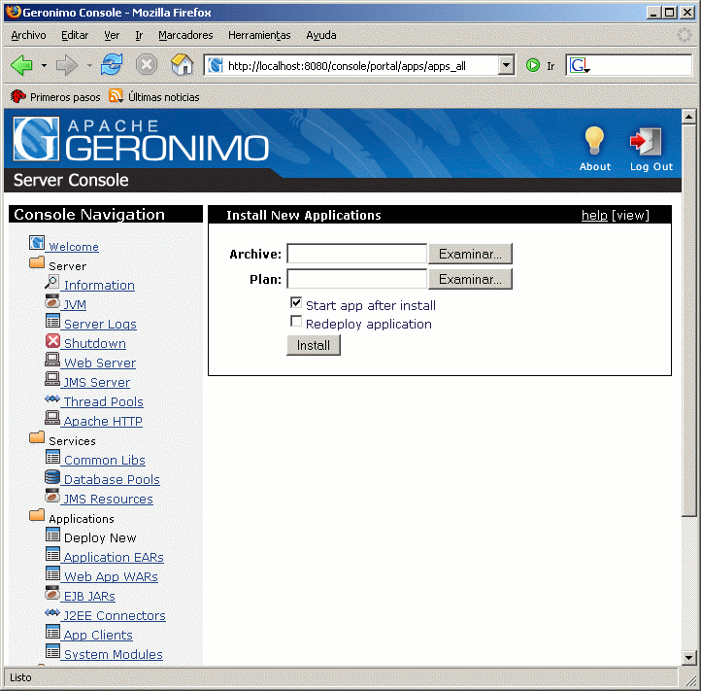This screenshot has width=701, height=691.
Task: Open the Archivo menu
Action: pyautogui.click(x=28, y=35)
